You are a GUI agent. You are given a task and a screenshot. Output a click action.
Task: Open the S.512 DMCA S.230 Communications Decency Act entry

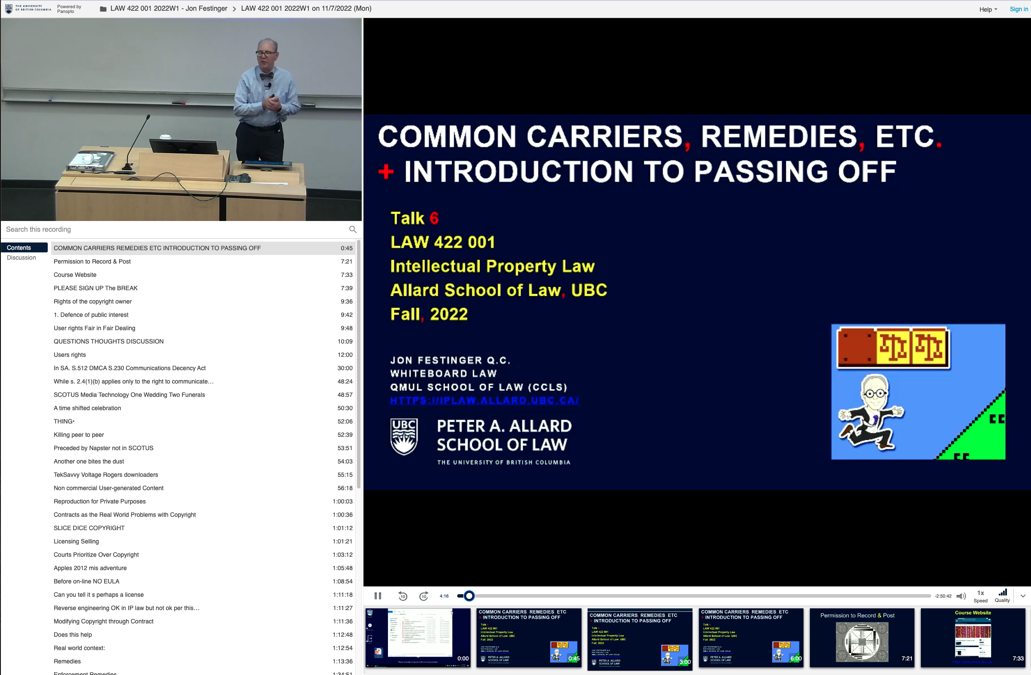(x=203, y=368)
